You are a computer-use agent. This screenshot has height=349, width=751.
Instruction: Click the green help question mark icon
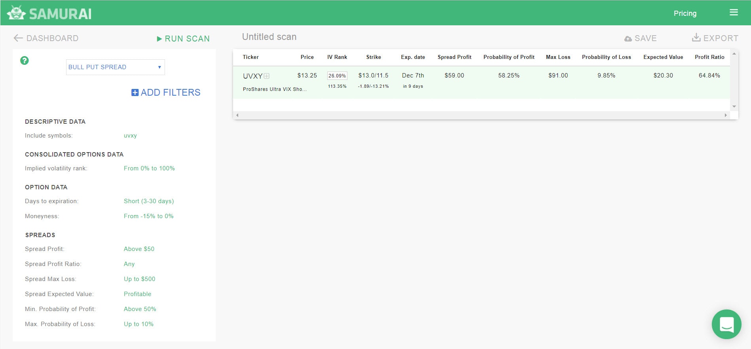click(x=25, y=60)
